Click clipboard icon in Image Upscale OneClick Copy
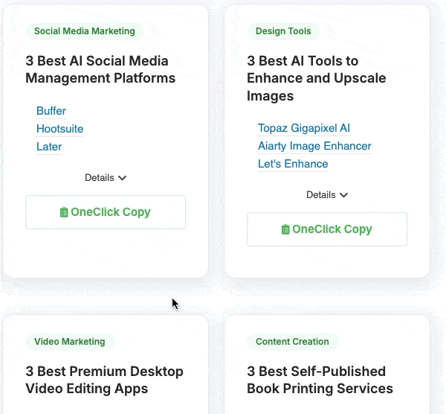 point(285,229)
